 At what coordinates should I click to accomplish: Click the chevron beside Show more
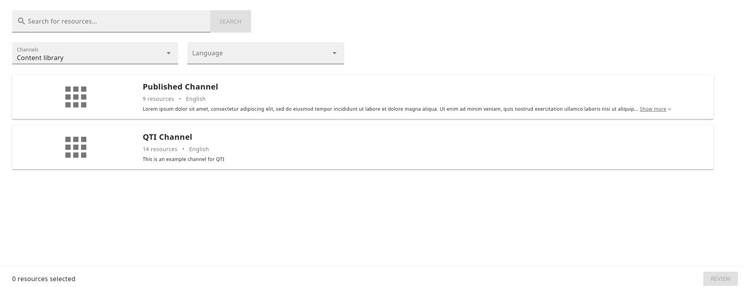670,109
